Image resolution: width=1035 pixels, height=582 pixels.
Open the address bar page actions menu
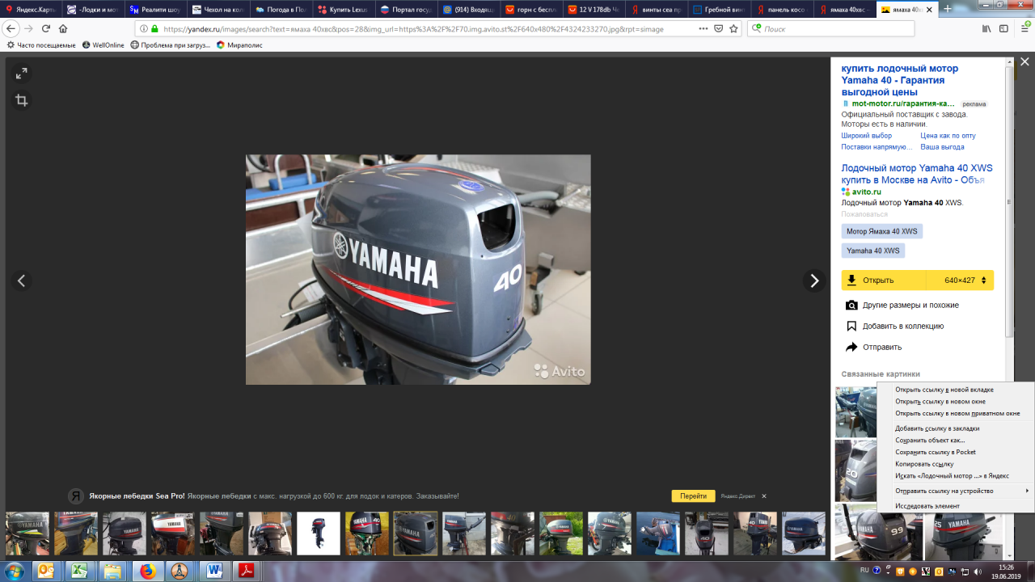pyautogui.click(x=703, y=28)
